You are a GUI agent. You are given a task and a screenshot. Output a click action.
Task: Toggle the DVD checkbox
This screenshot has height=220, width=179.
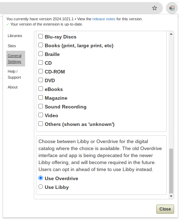[40, 80]
